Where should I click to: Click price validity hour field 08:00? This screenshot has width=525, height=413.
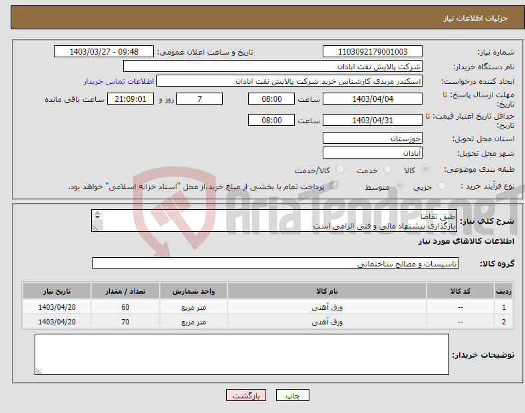271,120
